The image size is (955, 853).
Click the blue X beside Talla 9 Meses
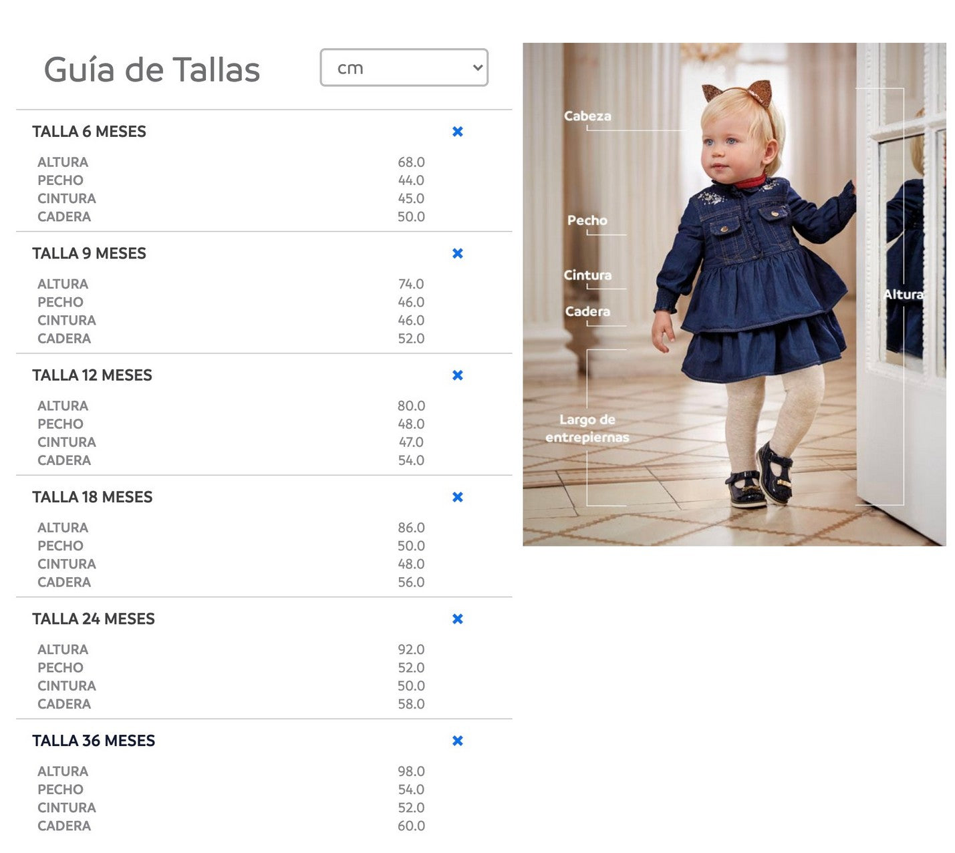pyautogui.click(x=458, y=254)
